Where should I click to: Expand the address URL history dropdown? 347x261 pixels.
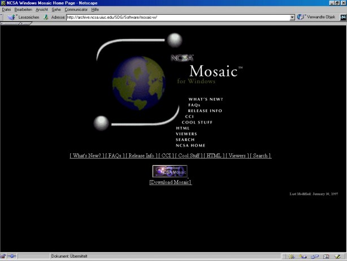click(292, 18)
